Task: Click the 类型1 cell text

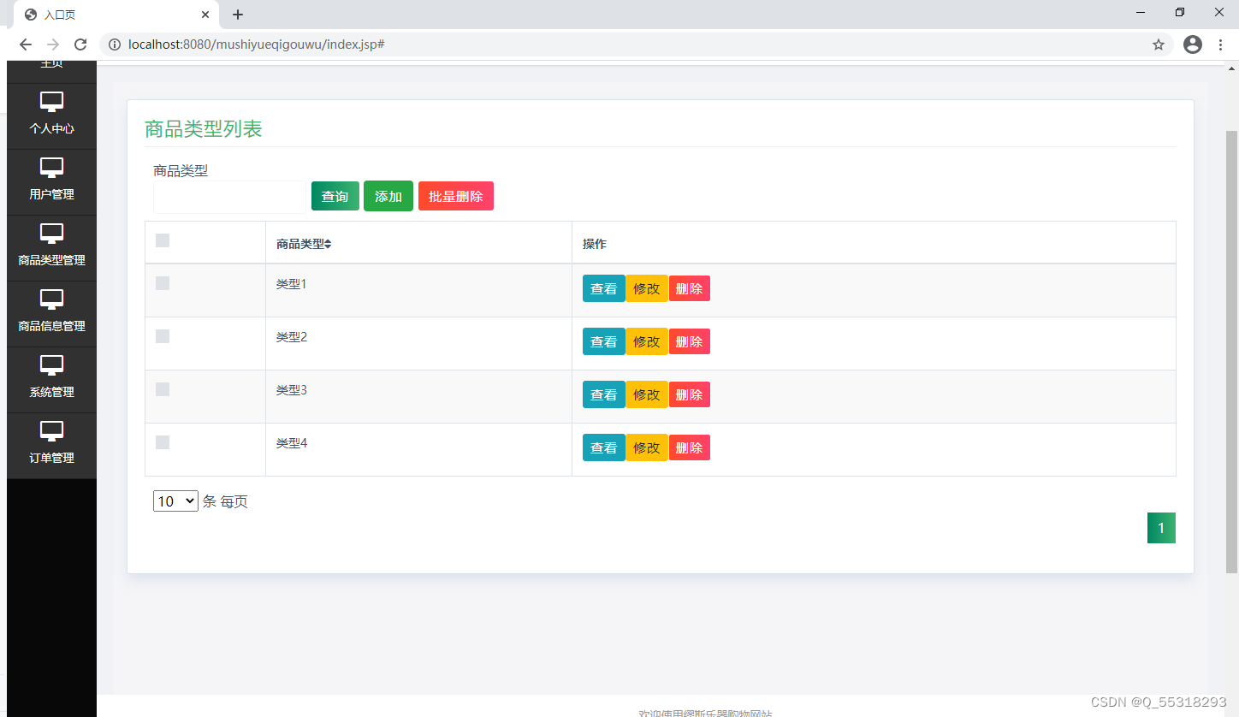Action: click(x=292, y=284)
